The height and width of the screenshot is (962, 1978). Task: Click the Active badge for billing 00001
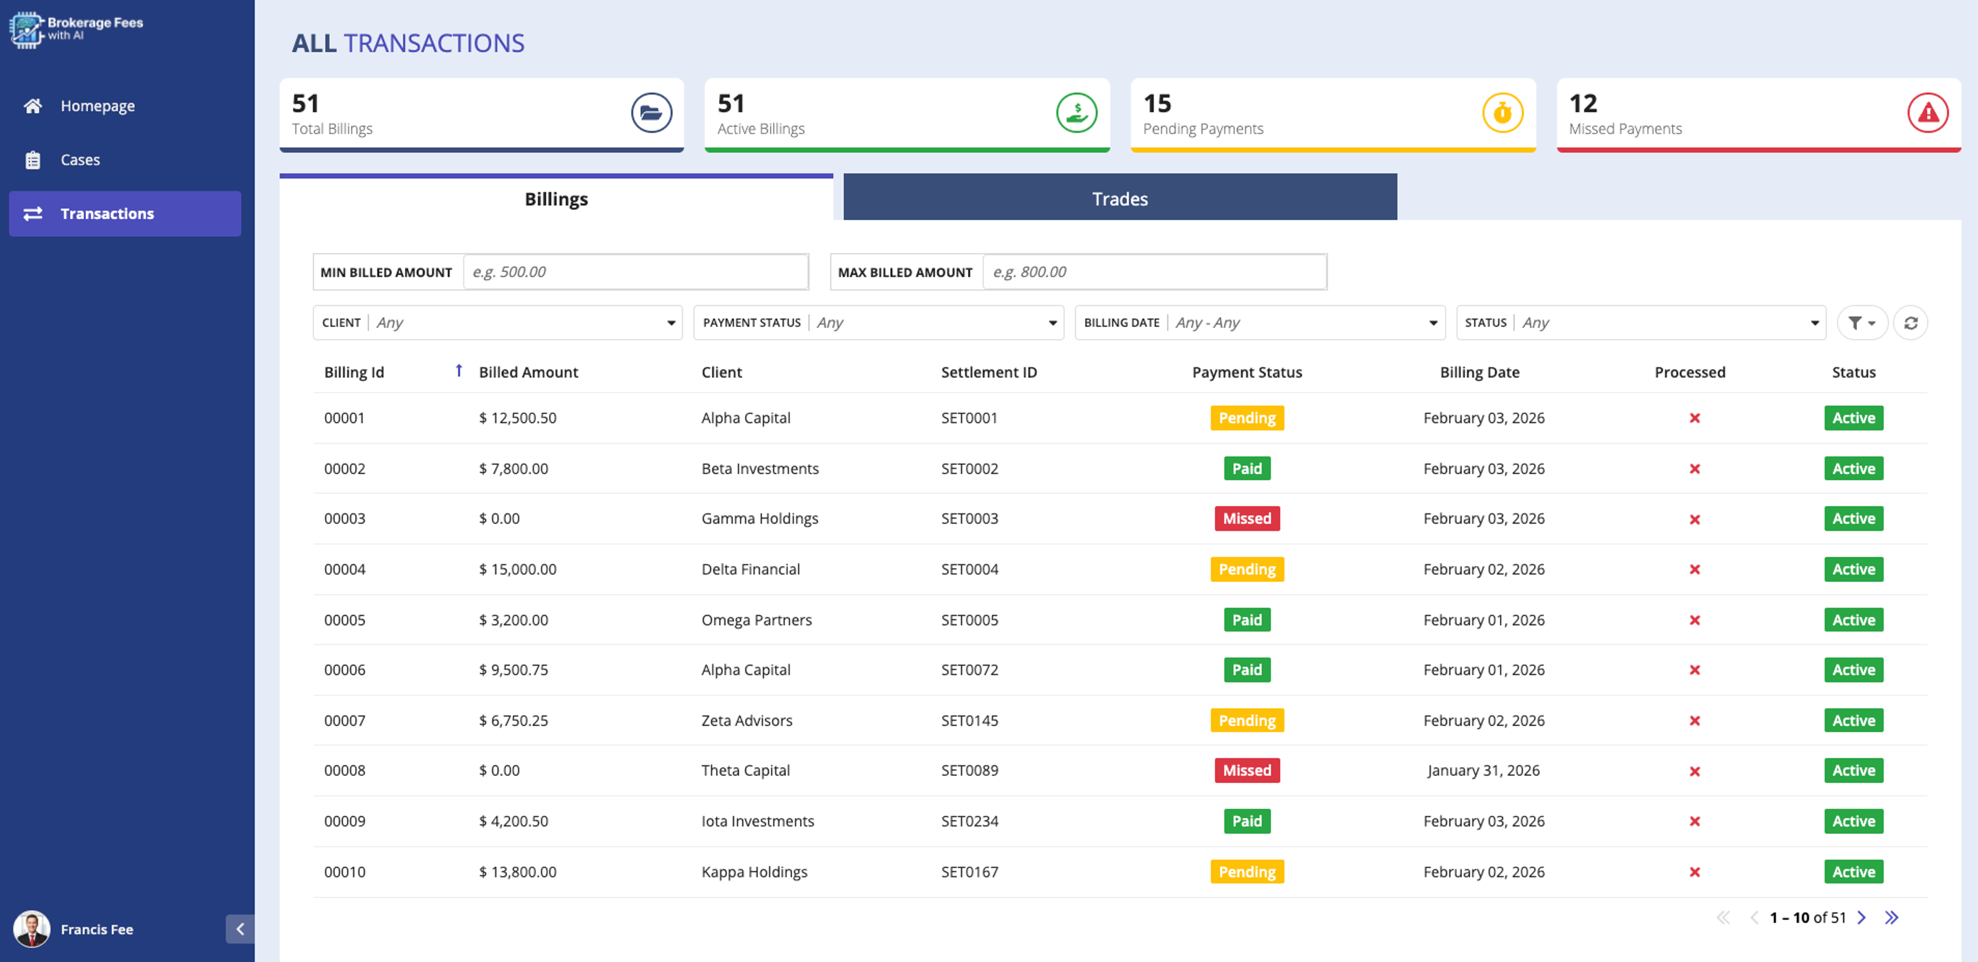(x=1854, y=418)
